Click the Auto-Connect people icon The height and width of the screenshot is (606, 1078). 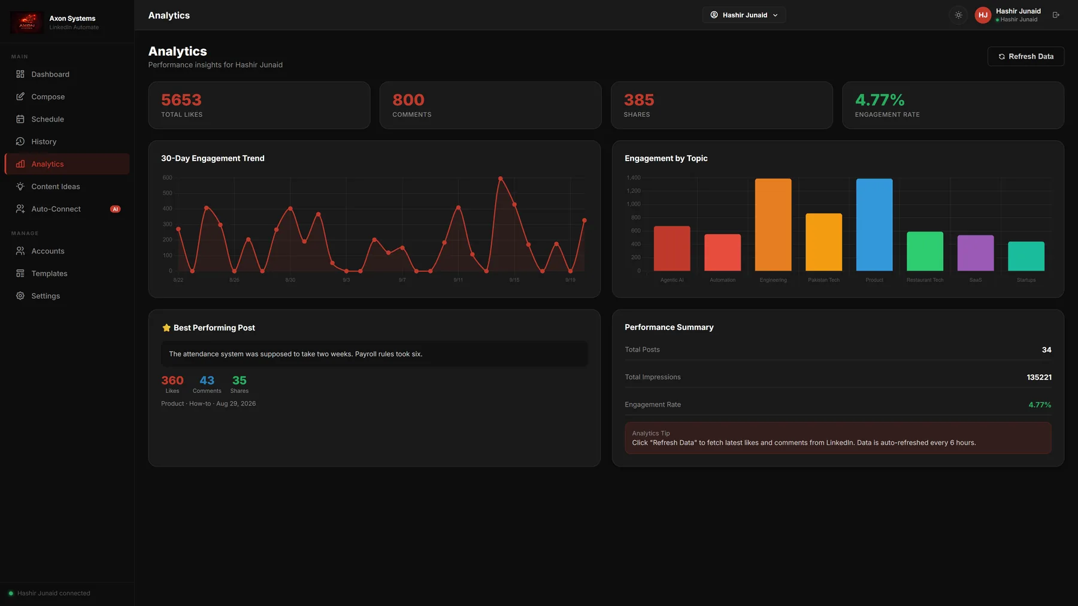(20, 209)
